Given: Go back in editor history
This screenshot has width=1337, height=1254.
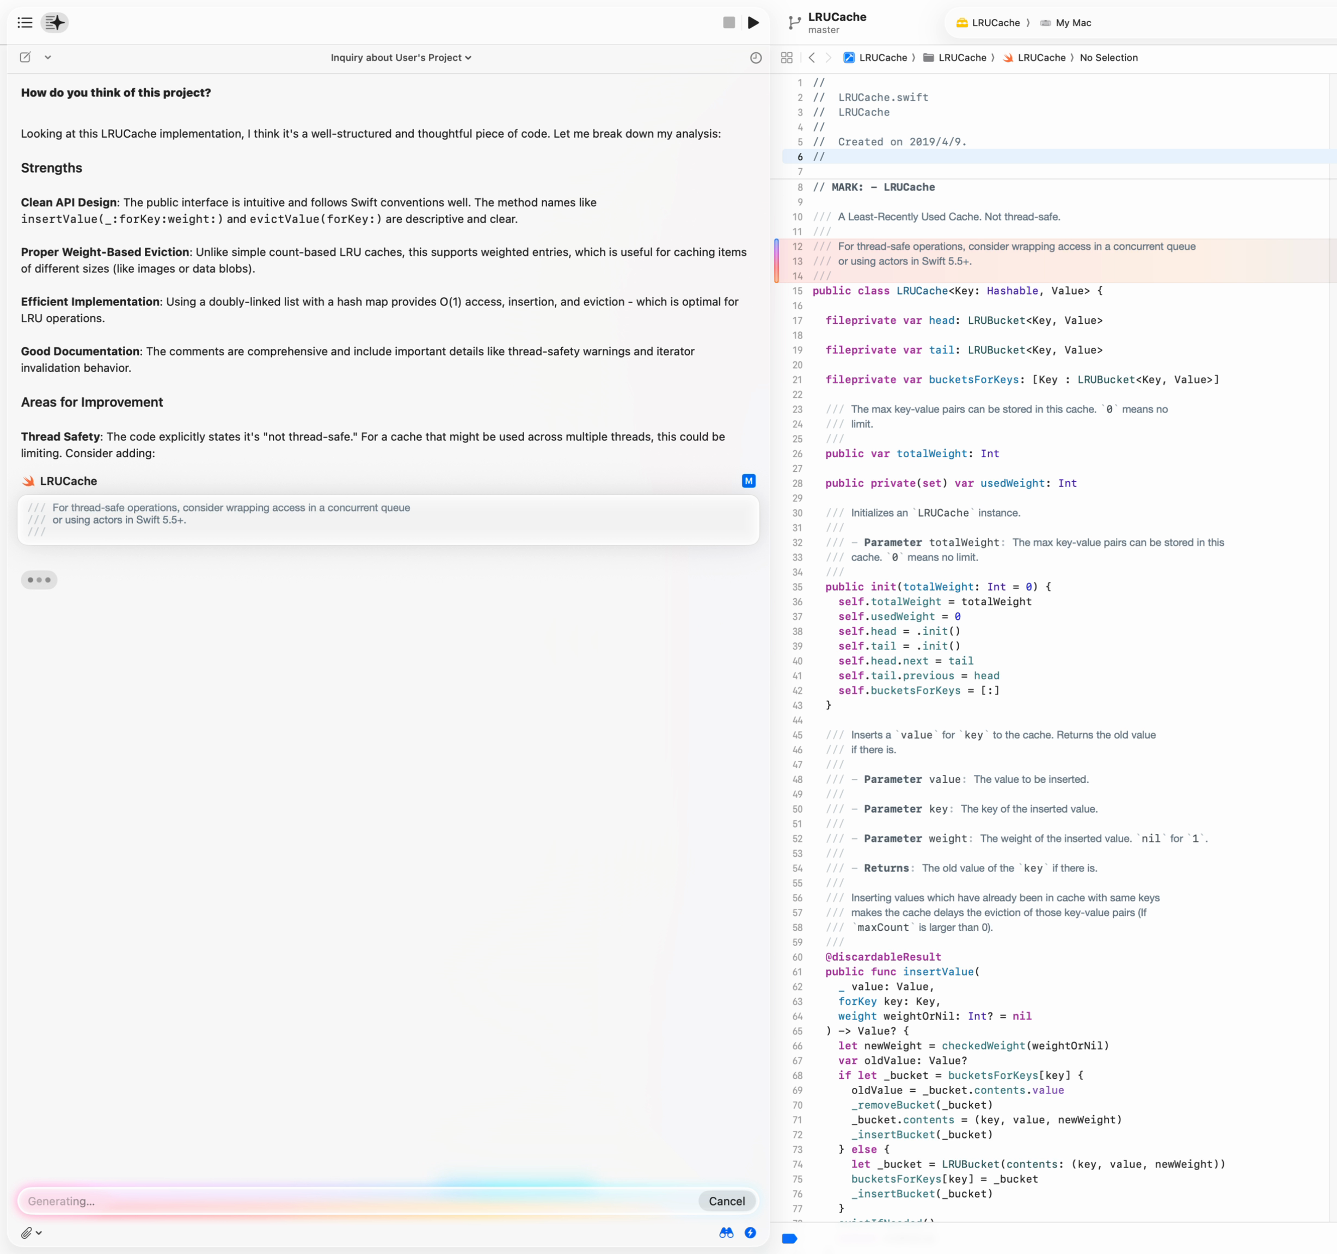Looking at the screenshot, I should pos(812,58).
